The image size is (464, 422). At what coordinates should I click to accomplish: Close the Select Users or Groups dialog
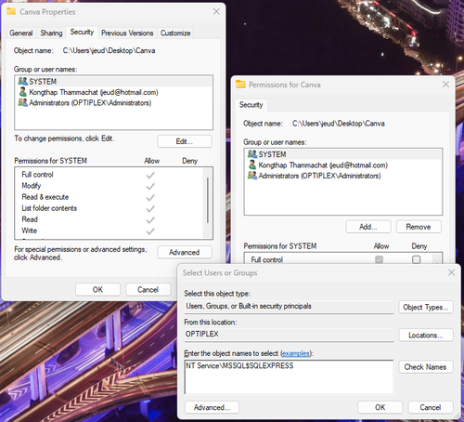tap(451, 272)
